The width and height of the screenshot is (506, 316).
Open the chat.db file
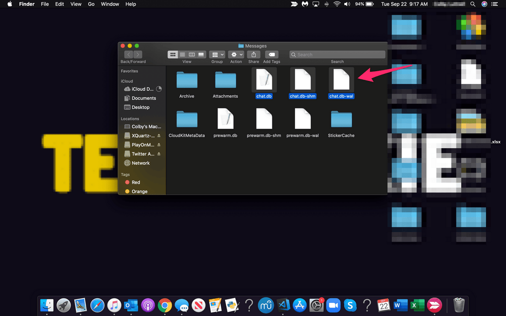coord(264,80)
